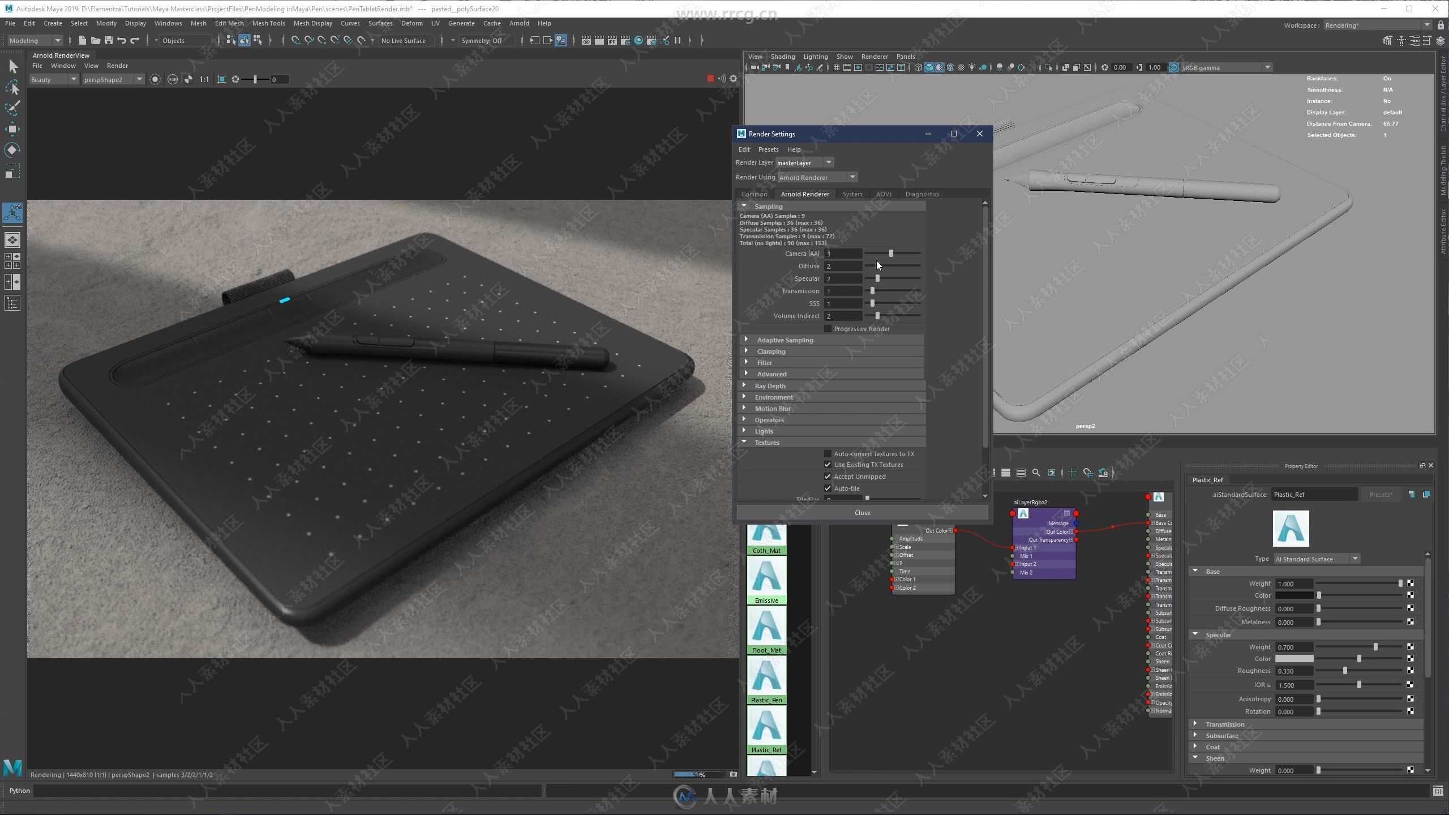This screenshot has height=815, width=1449.
Task: Click the Python command line input
Action: [x=288, y=791]
